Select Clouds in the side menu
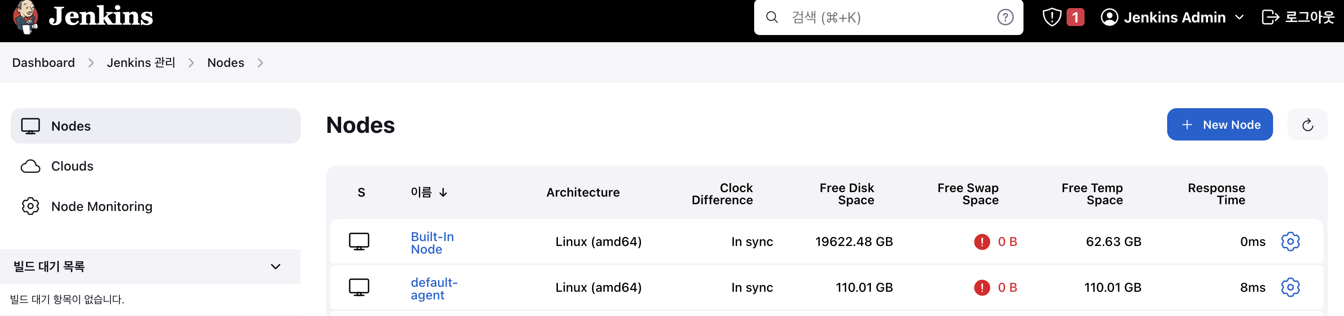The image size is (1344, 316). (x=155, y=167)
